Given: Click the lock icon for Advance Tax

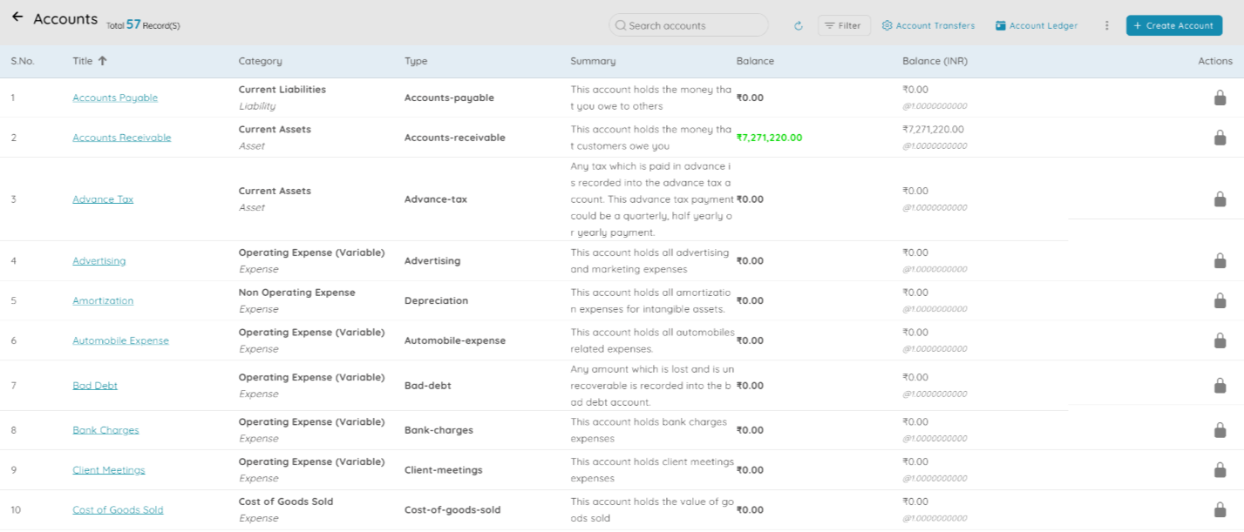Looking at the screenshot, I should point(1220,199).
